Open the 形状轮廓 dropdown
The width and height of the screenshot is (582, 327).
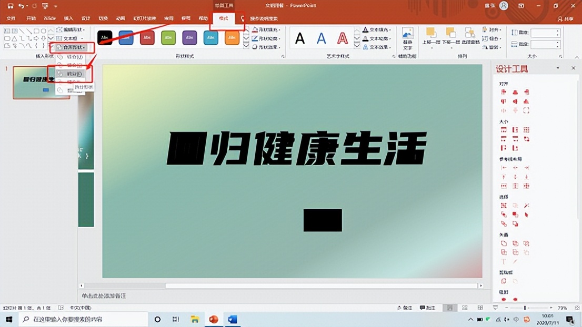point(266,38)
